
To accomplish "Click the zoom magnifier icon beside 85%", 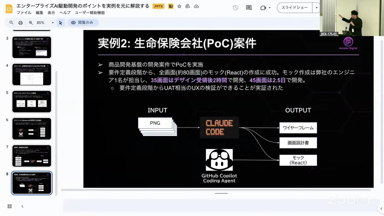I will click(31, 23).
